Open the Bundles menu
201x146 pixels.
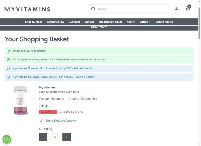coord(89,22)
